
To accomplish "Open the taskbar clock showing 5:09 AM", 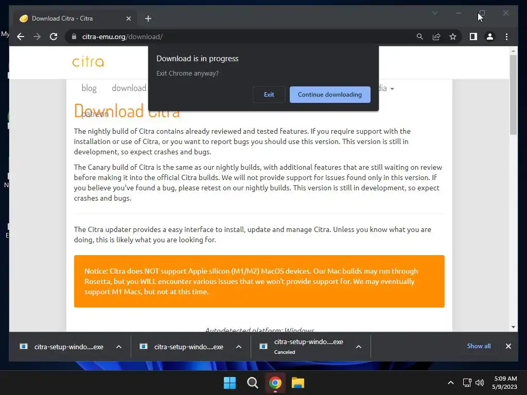I will (x=505, y=383).
